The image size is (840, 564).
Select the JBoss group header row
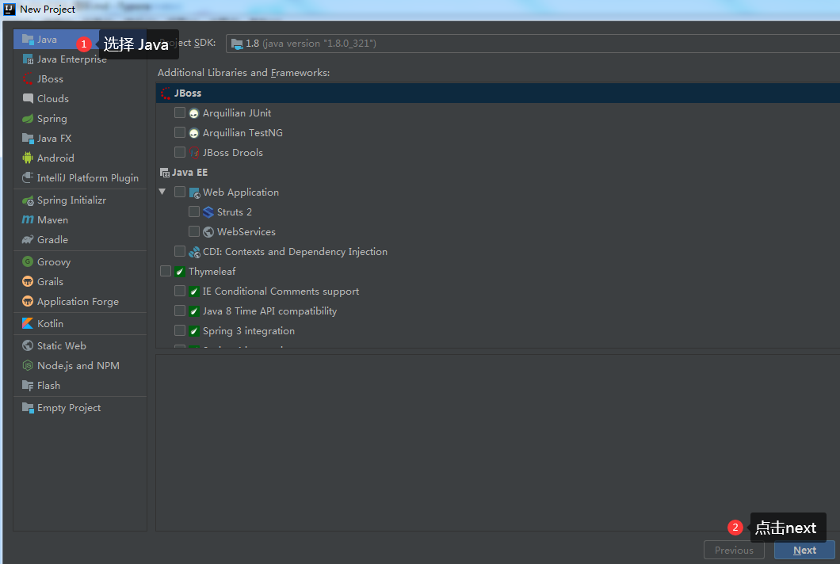498,93
